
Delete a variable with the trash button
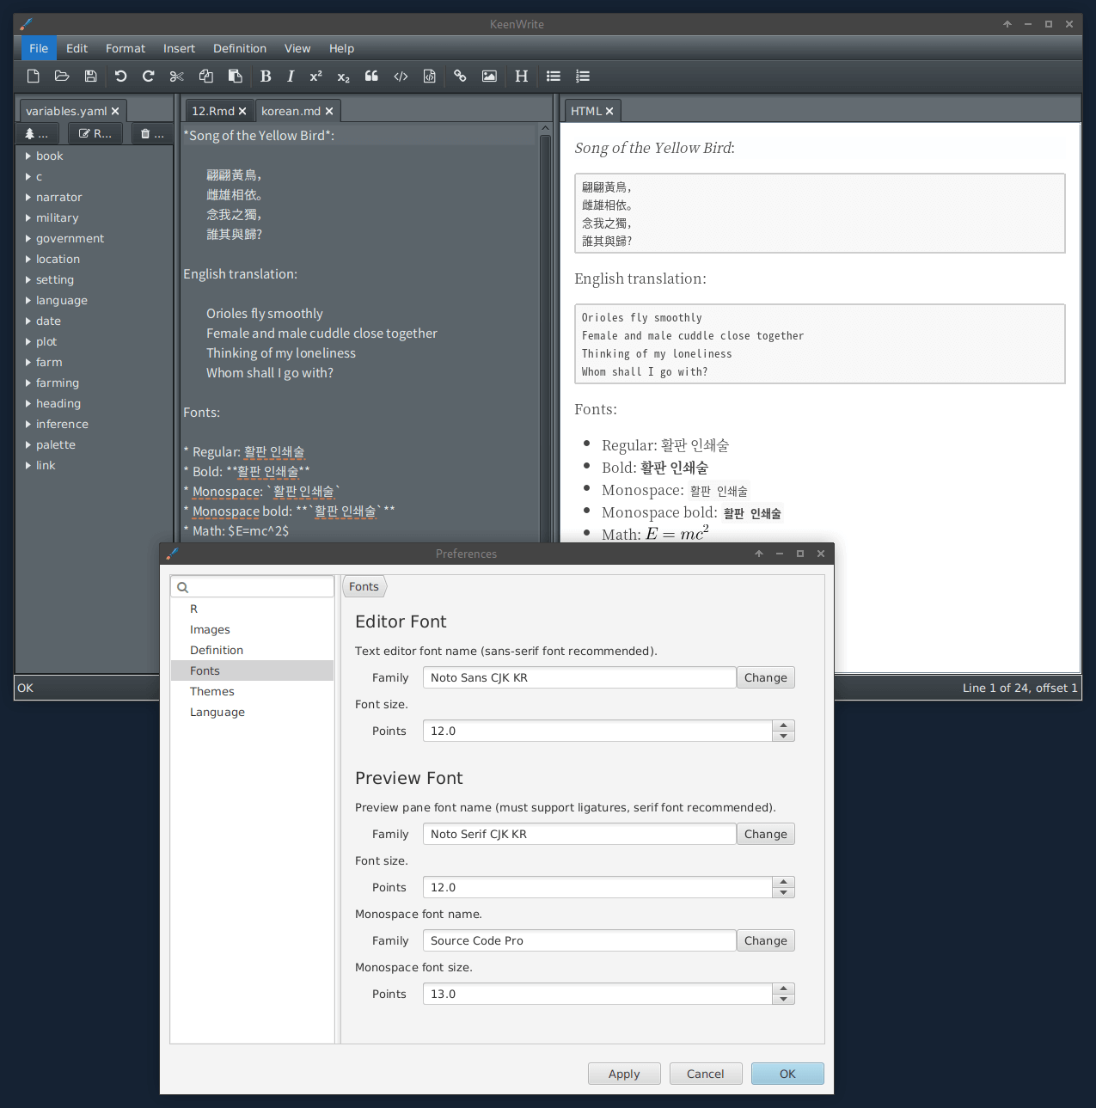151,133
